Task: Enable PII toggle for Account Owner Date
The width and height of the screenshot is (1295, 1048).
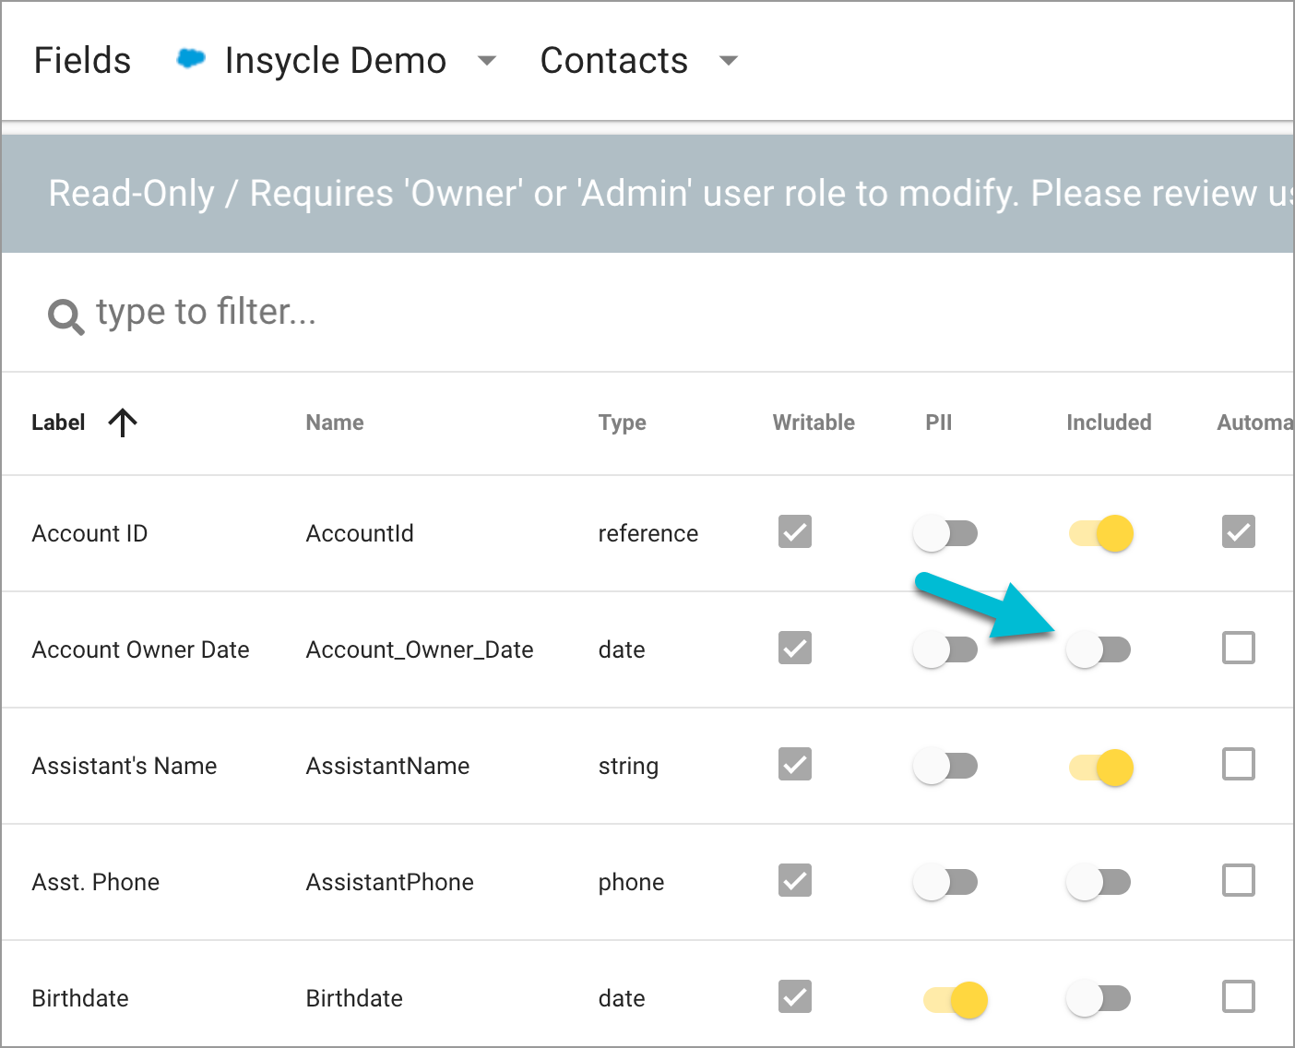Action: [x=945, y=649]
